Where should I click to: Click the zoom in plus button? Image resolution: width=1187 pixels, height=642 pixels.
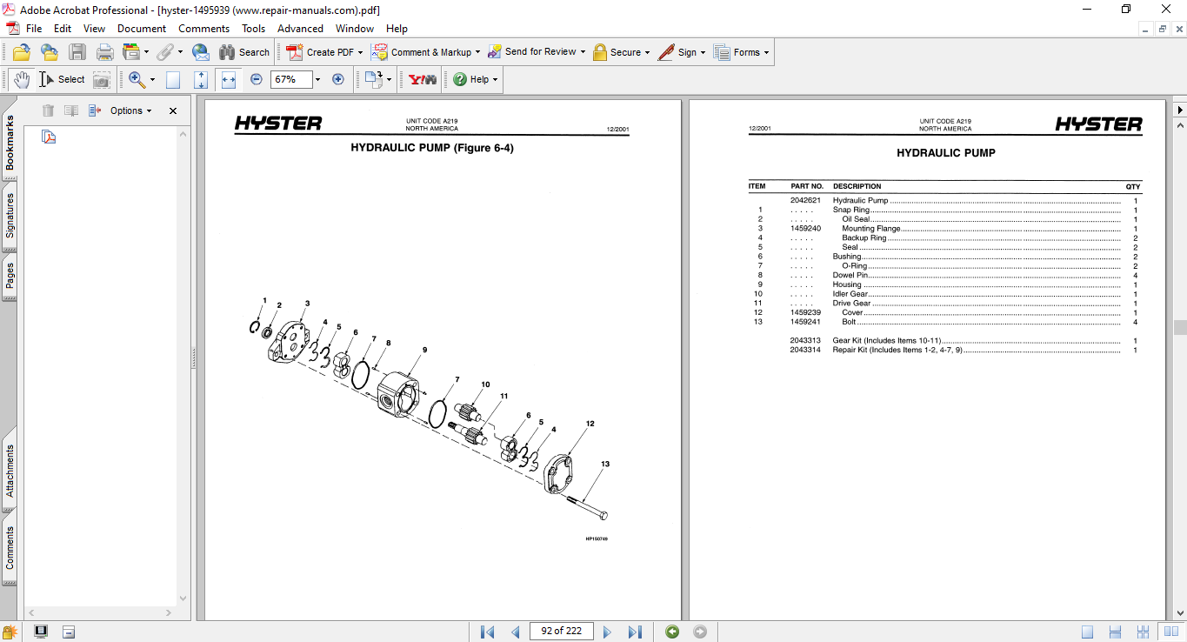338,79
